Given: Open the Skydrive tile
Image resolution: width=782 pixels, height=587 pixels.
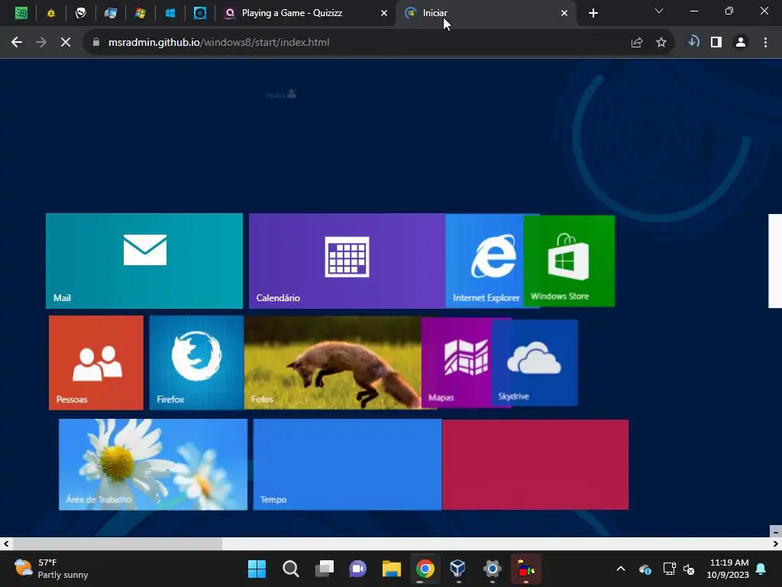Looking at the screenshot, I should [x=535, y=362].
